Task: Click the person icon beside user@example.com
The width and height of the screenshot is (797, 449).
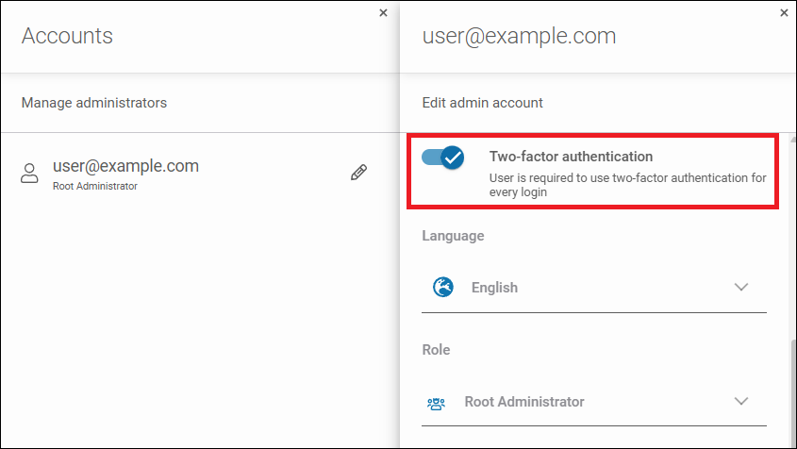Action: click(x=30, y=174)
